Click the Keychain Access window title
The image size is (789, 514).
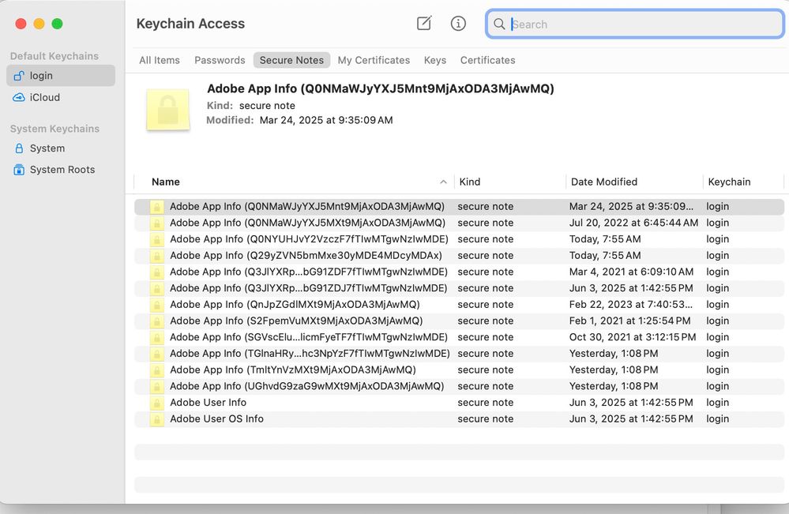point(190,24)
